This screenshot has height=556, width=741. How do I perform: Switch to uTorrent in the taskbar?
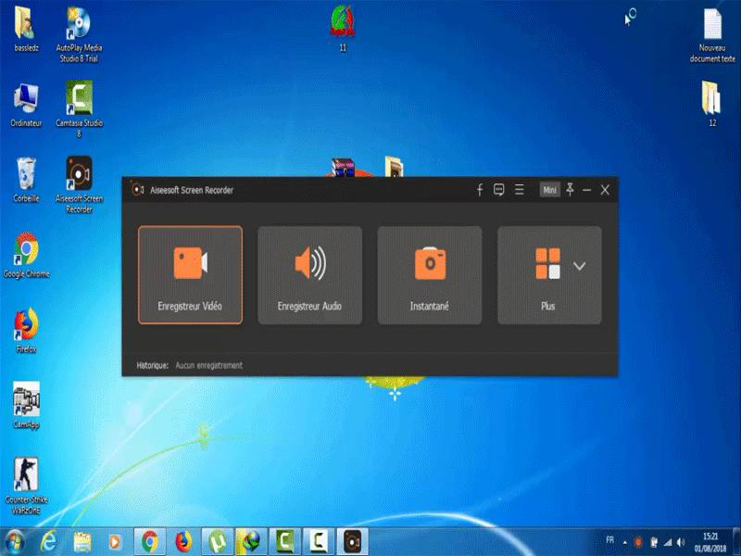[218, 542]
